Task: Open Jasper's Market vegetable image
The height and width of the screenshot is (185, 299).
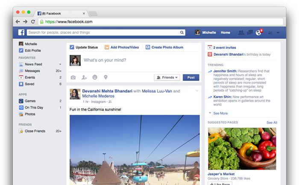Action: coord(242,149)
